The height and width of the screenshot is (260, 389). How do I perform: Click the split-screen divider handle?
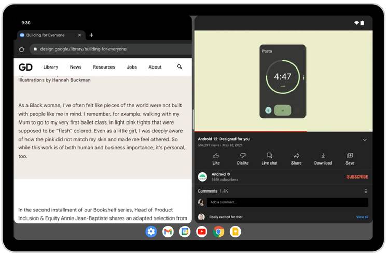click(193, 119)
